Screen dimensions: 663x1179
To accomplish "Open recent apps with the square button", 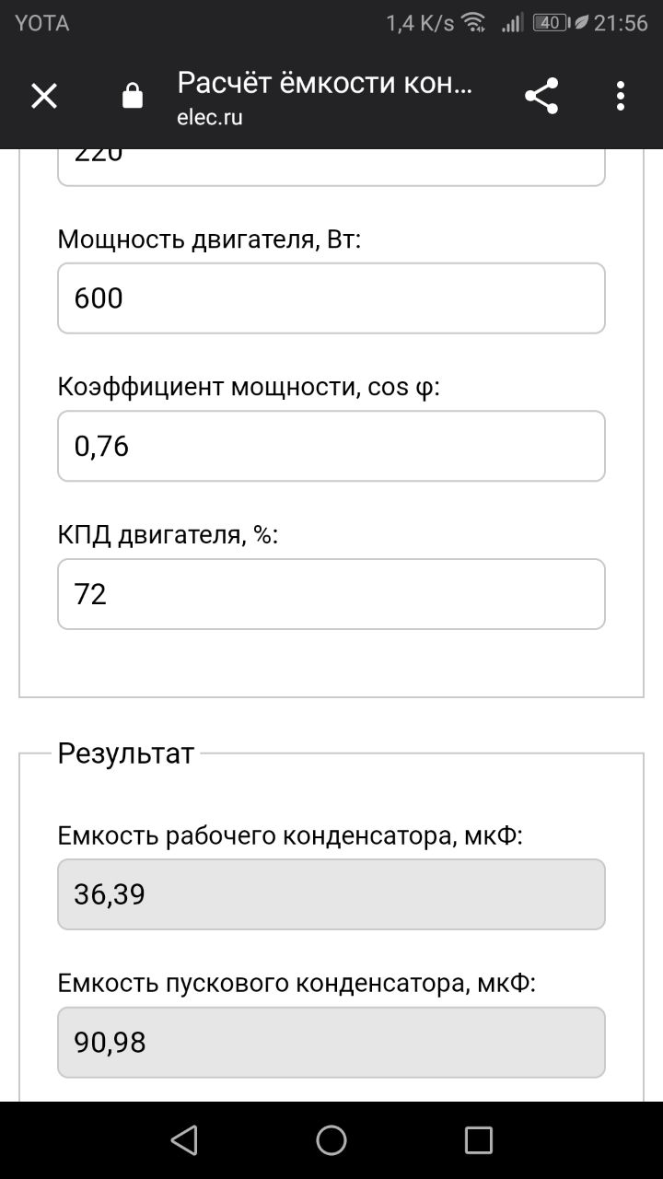I will [479, 1140].
